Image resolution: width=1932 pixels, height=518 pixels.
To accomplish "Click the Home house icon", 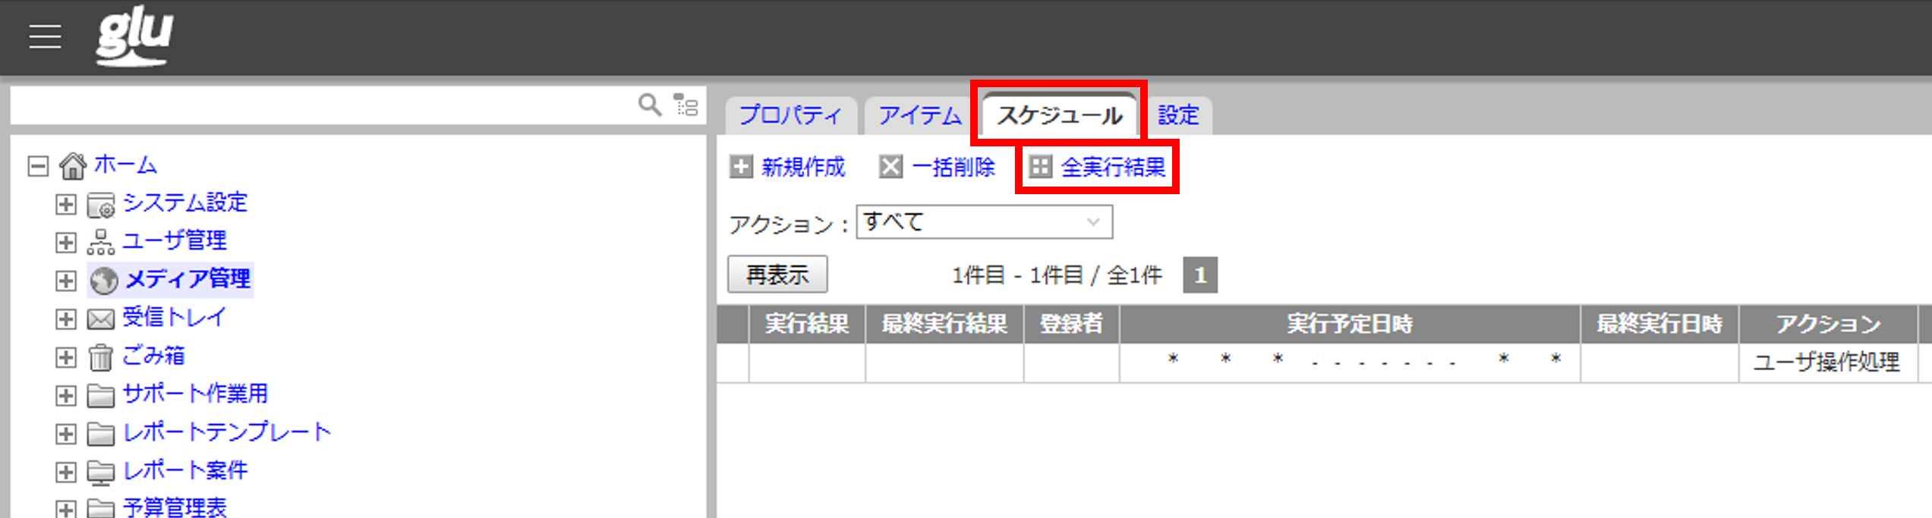I will coord(73,165).
